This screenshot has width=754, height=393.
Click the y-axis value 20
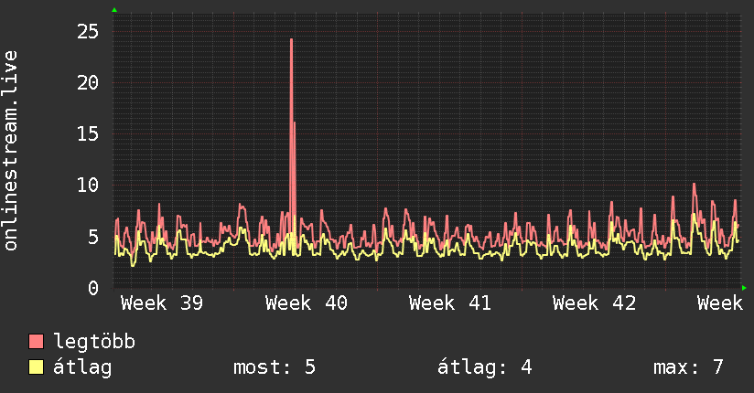pos(88,82)
